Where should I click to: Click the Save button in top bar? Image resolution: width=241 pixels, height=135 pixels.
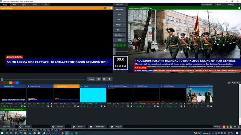click(x=35, y=5)
